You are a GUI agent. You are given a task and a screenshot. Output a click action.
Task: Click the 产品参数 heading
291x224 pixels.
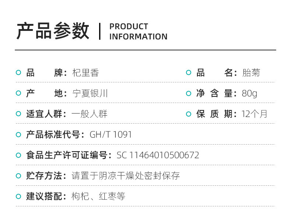click(53, 31)
